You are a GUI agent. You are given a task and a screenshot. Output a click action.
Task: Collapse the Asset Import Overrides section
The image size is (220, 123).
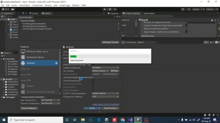[x=21, y=97]
